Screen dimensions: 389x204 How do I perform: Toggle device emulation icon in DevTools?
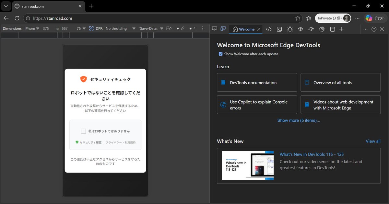[x=223, y=29]
